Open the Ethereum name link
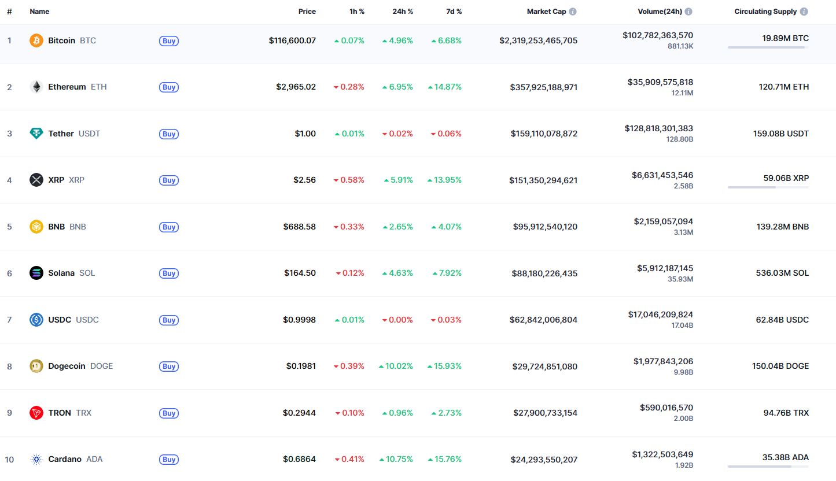Viewport: 836px width, 481px height. [67, 87]
